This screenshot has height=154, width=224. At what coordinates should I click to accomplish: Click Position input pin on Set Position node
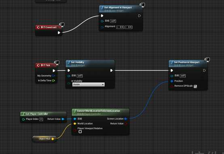click(172, 81)
